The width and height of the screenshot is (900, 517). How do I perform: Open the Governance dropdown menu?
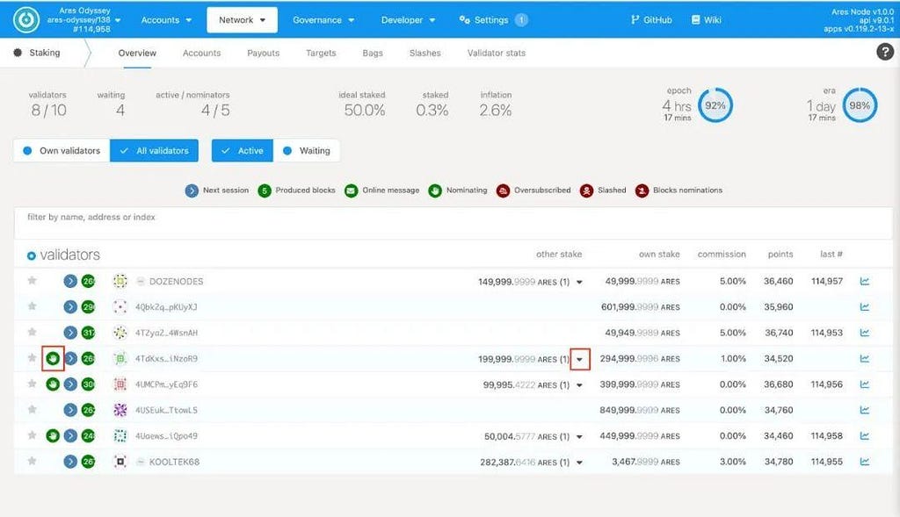pyautogui.click(x=323, y=20)
